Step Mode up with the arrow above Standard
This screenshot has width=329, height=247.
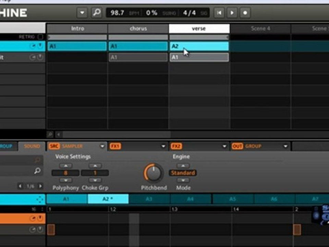(x=183, y=166)
